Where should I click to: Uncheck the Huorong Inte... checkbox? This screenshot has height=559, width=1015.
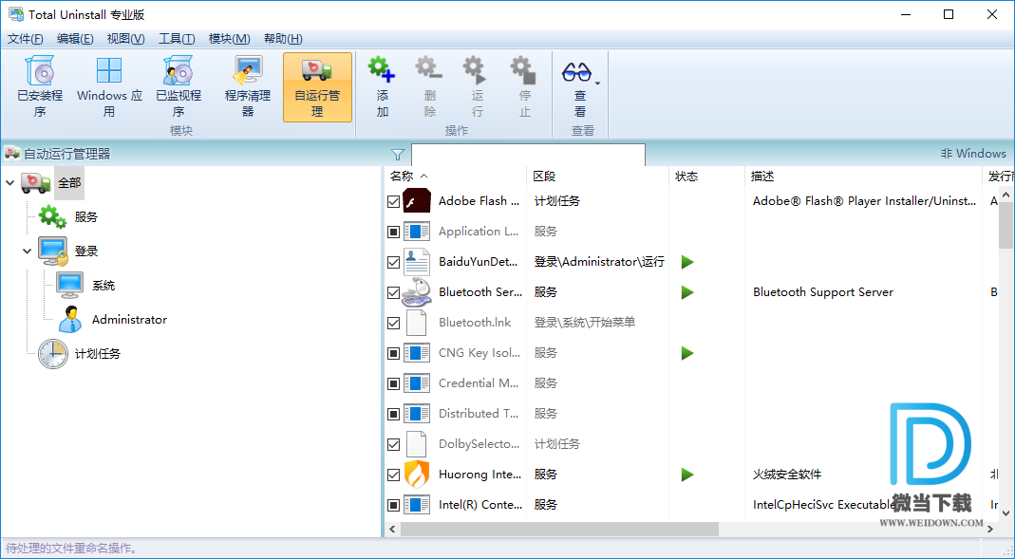[394, 475]
